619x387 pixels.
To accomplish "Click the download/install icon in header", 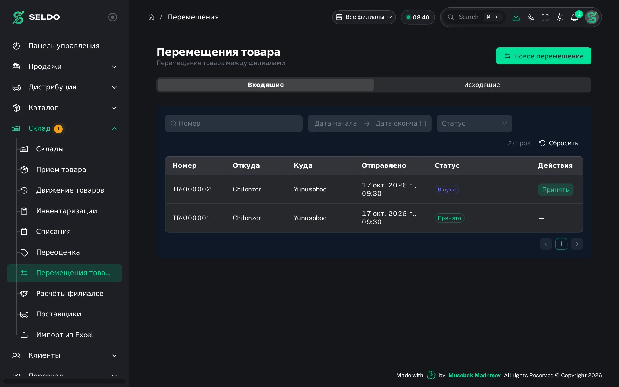I will [516, 17].
